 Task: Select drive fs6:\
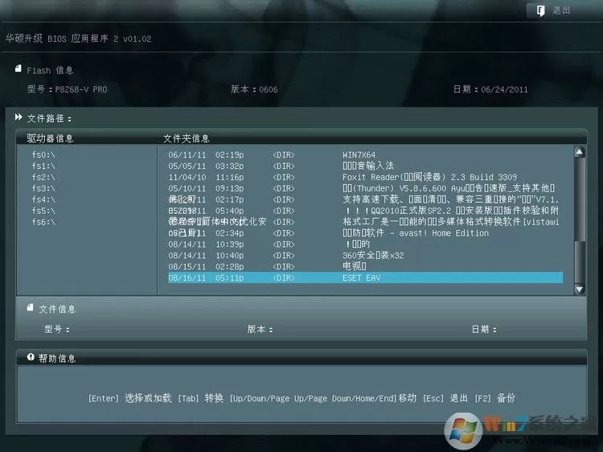pos(43,222)
